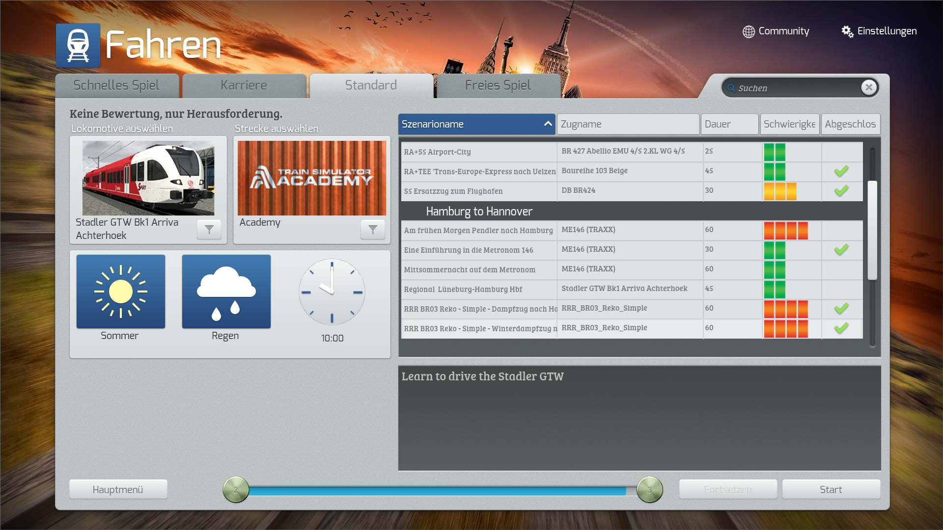Select scenario Regional Lüneburg-Hamburg Hbf

[463, 290]
